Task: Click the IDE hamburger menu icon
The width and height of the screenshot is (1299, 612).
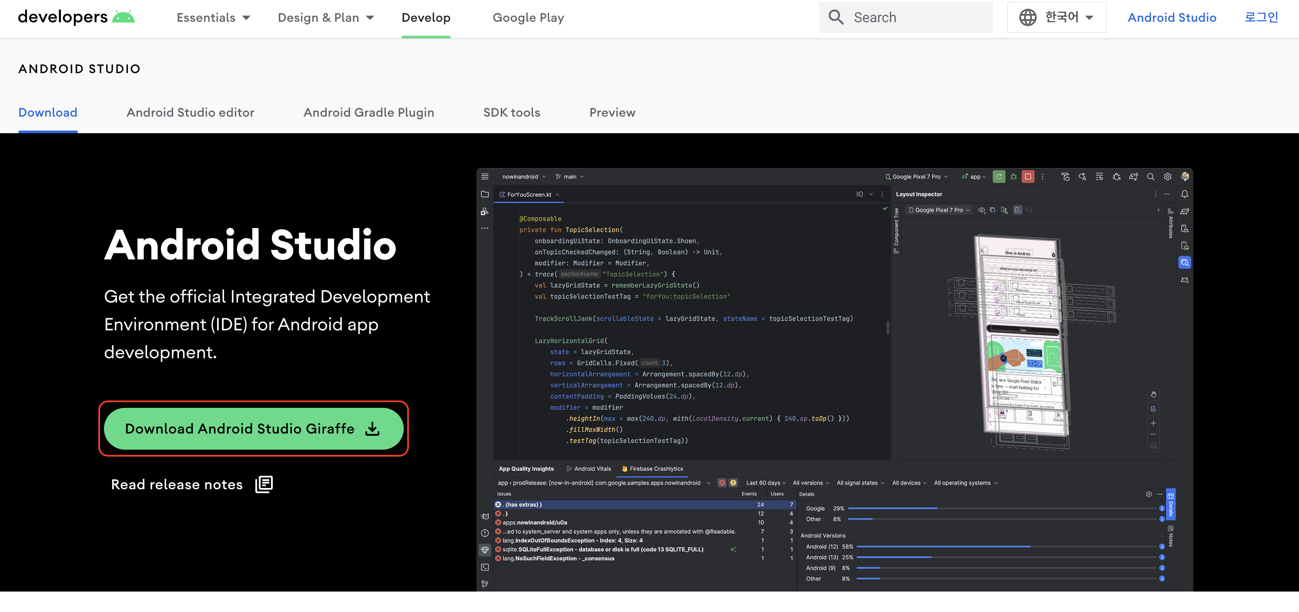Action: (485, 177)
